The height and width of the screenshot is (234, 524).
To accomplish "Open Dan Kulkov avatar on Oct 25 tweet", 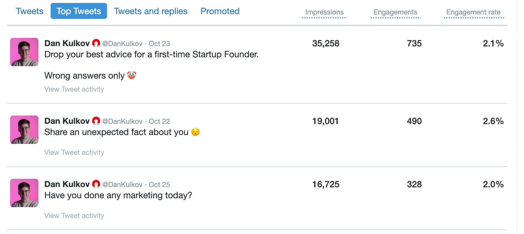I will coord(24,193).
